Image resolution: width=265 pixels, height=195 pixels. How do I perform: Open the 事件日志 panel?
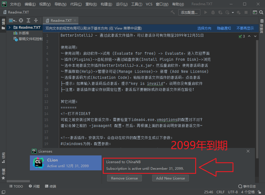coord(247,186)
